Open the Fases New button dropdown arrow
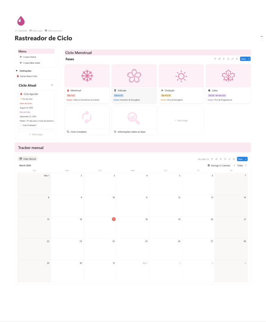The height and width of the screenshot is (322, 266). click(x=249, y=59)
